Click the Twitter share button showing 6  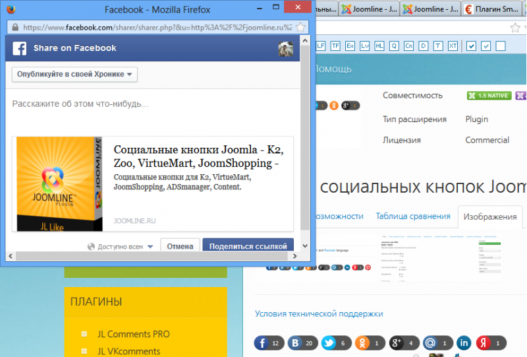click(337, 343)
